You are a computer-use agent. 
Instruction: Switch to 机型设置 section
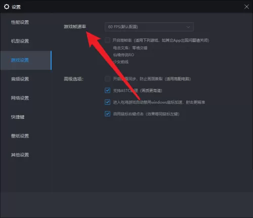(20, 41)
